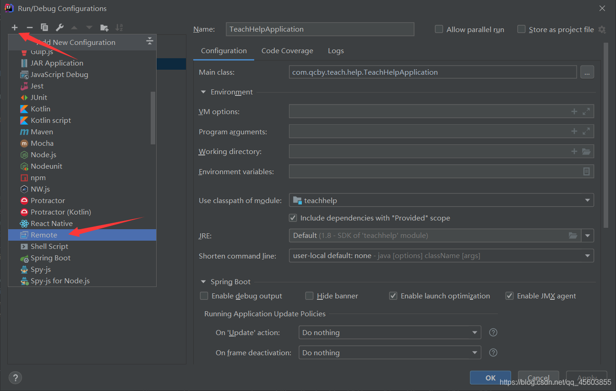Browse for the Working directory folder

pos(586,152)
